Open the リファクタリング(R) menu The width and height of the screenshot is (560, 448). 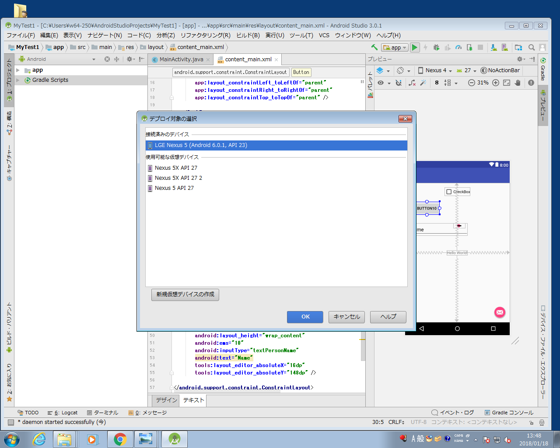tap(206, 35)
